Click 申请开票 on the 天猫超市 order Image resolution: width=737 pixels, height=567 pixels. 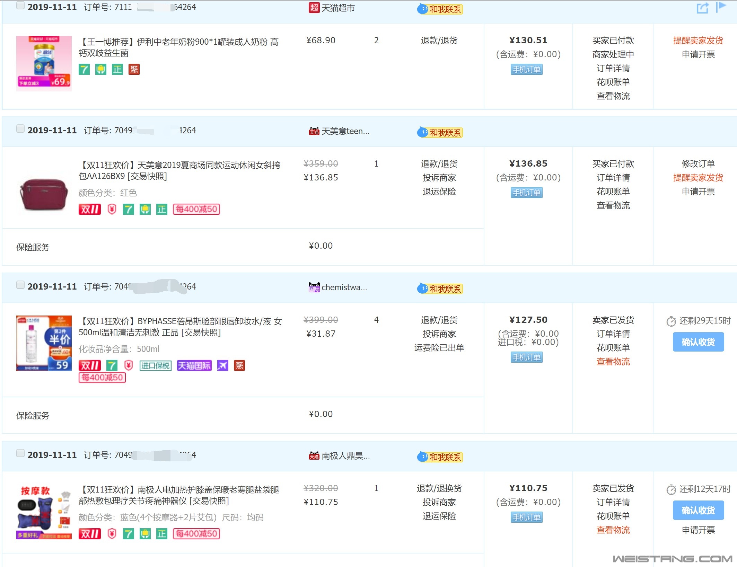698,54
